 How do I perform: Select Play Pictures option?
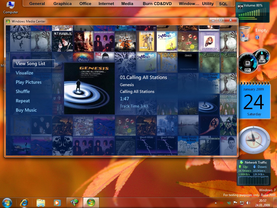click(x=28, y=82)
